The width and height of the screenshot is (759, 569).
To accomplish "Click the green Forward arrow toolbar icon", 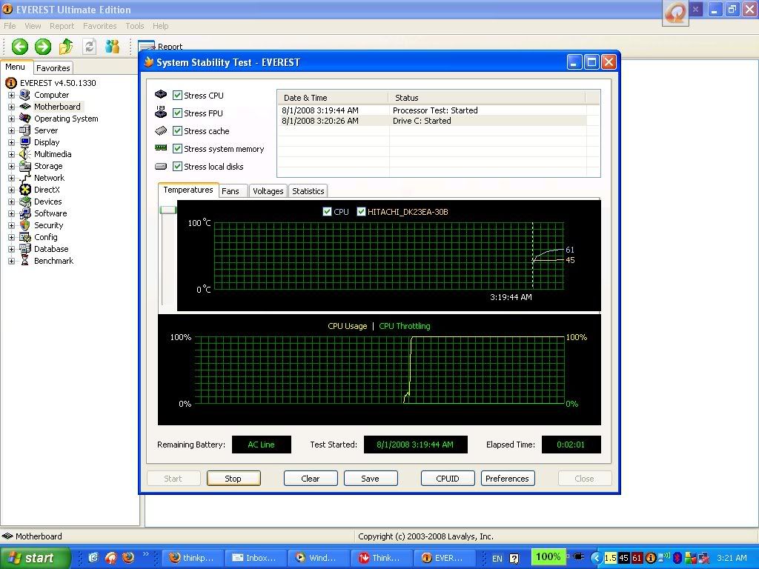I will coord(43,47).
